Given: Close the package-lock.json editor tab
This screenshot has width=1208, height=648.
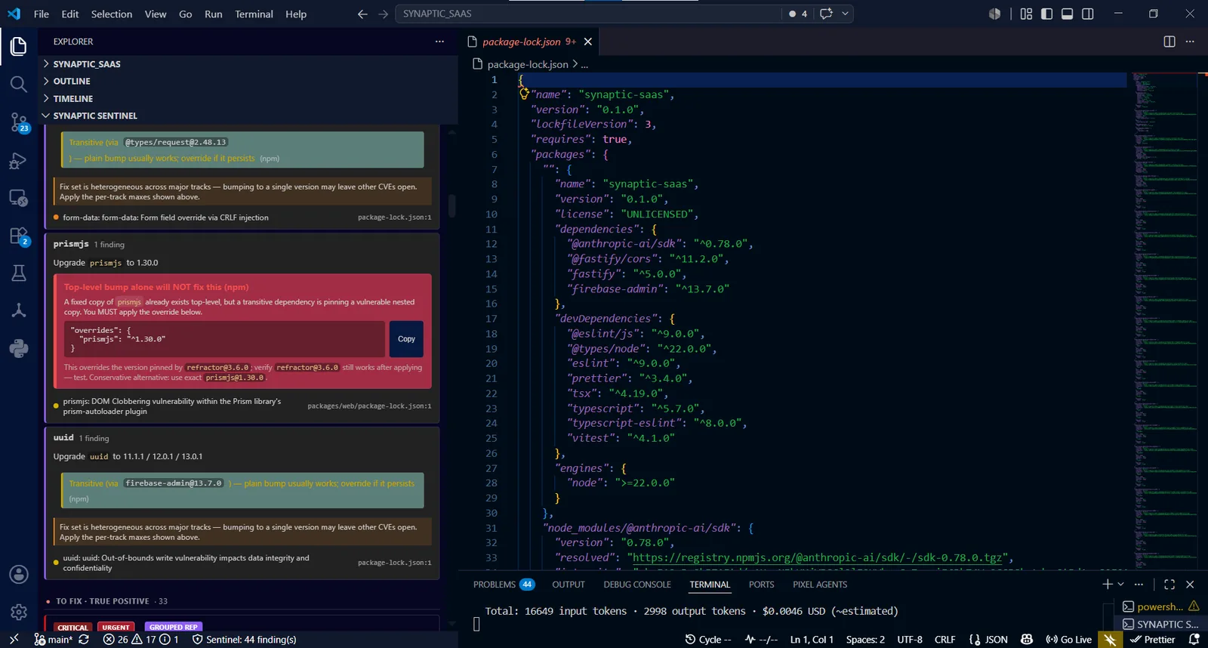Looking at the screenshot, I should (x=588, y=42).
